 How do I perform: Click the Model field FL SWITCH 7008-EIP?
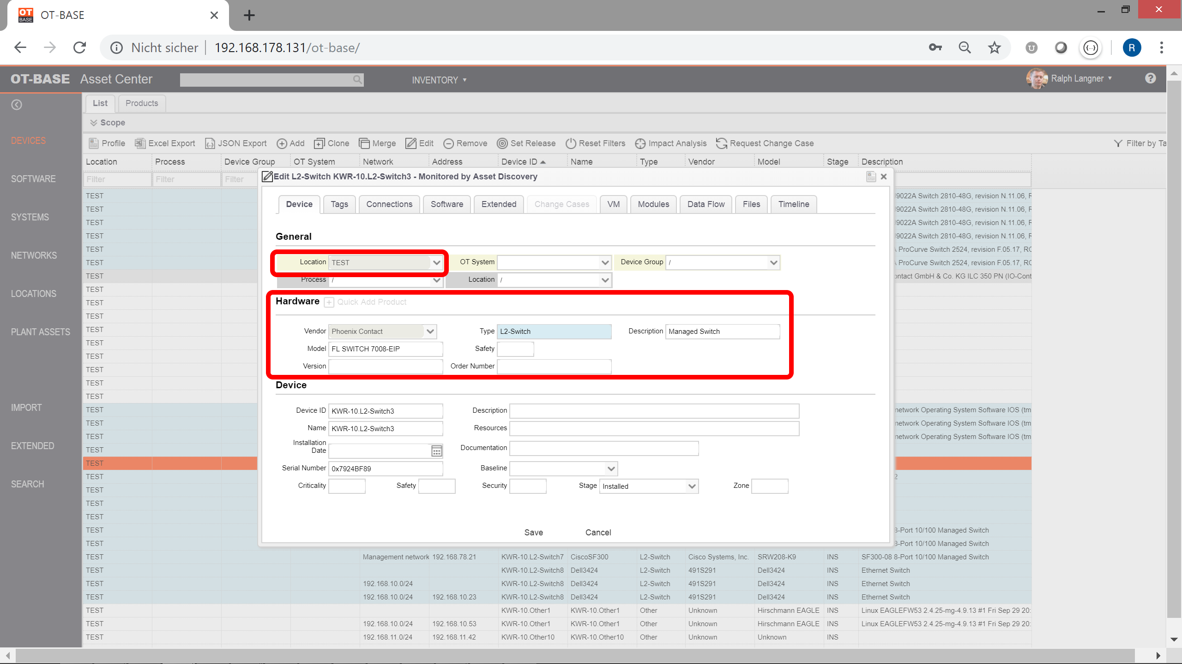point(386,349)
